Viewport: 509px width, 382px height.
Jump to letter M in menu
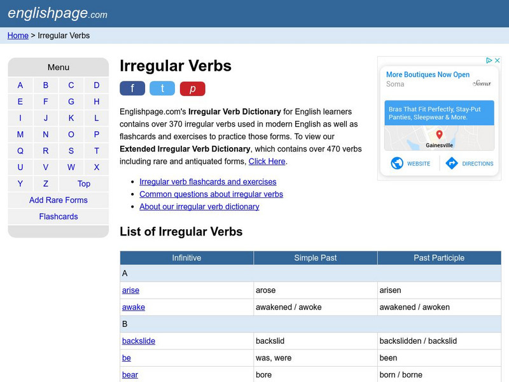20,134
